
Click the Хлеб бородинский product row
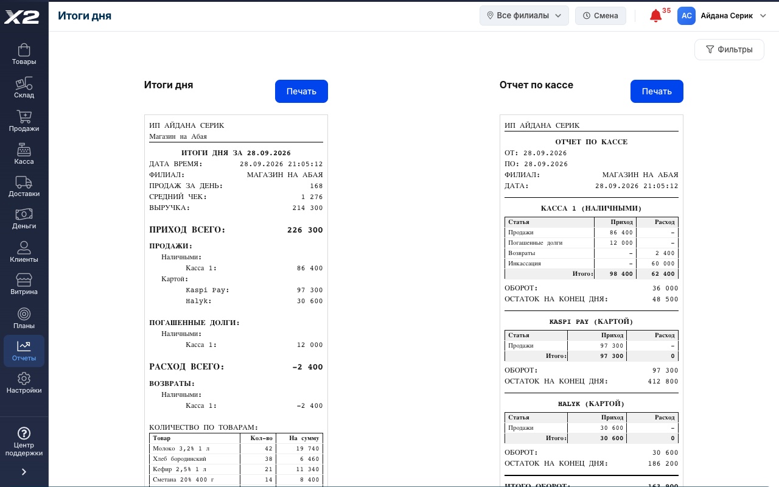pyautogui.click(x=236, y=459)
